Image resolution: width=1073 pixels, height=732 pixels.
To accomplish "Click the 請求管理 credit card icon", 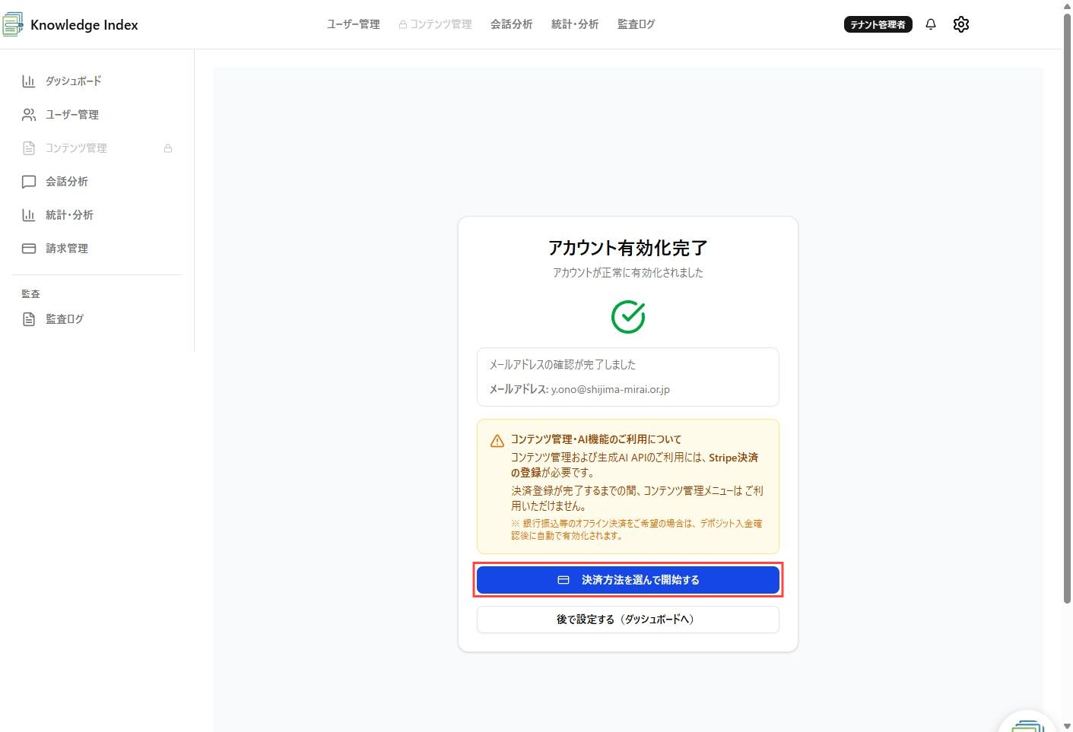I will (29, 249).
